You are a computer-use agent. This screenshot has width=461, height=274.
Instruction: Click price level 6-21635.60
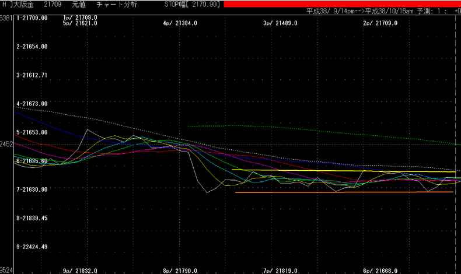point(32,161)
